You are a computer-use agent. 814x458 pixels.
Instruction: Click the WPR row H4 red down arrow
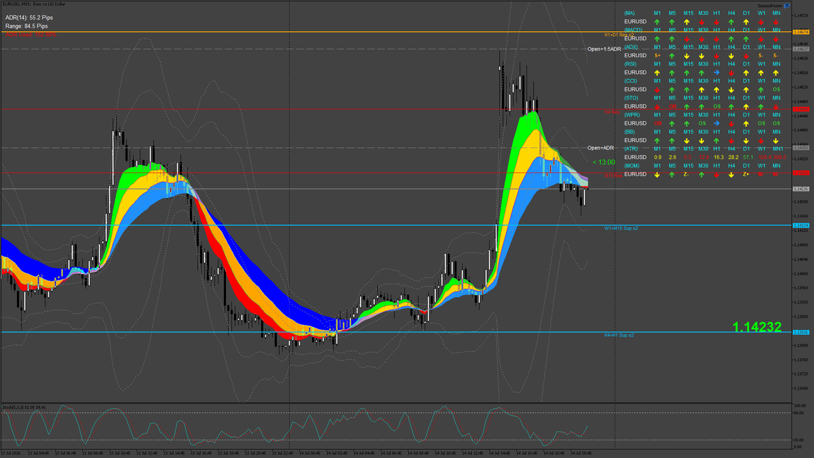(x=731, y=123)
